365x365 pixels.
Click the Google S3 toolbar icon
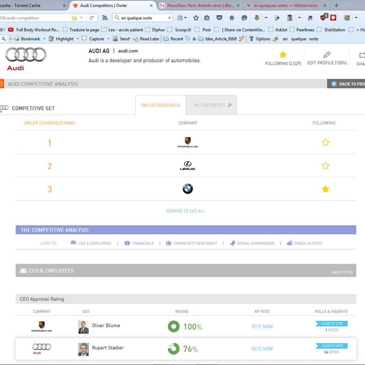pyautogui.click(x=347, y=18)
